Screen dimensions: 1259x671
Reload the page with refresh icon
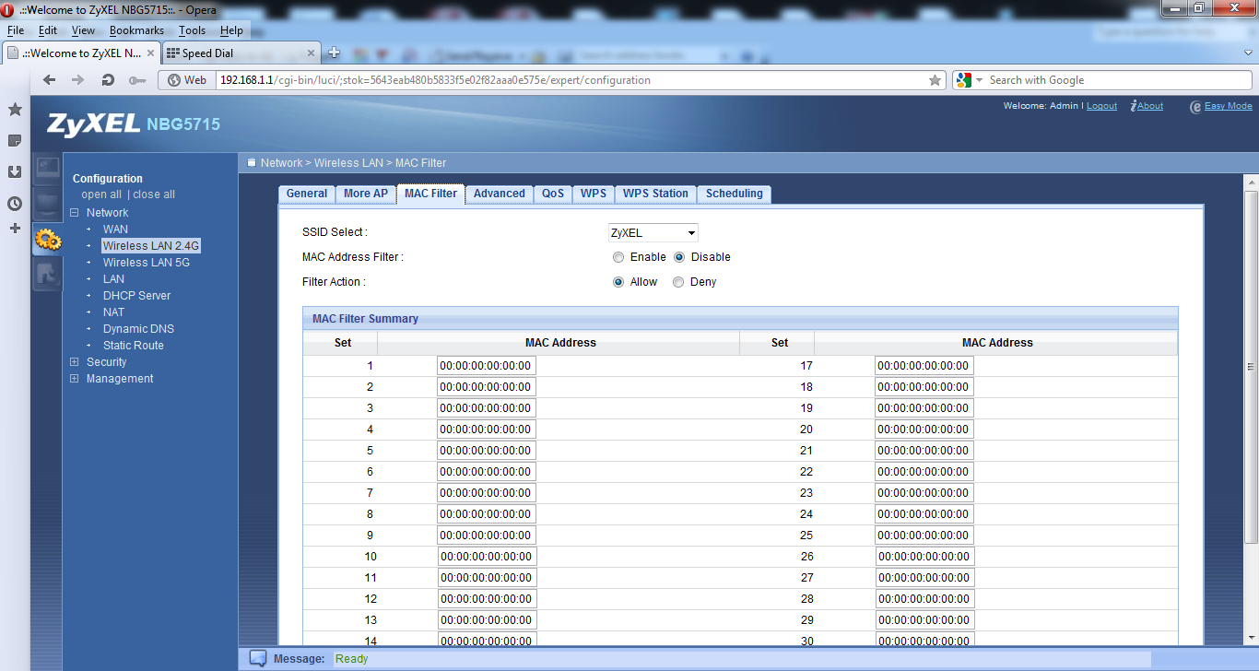click(x=108, y=80)
